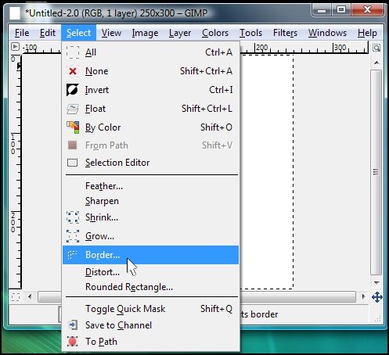Open the Colors menu
The image size is (389, 355).
[215, 33]
